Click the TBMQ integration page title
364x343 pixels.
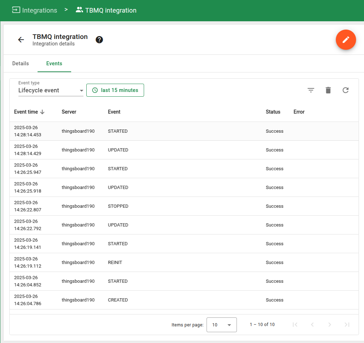pyautogui.click(x=60, y=37)
